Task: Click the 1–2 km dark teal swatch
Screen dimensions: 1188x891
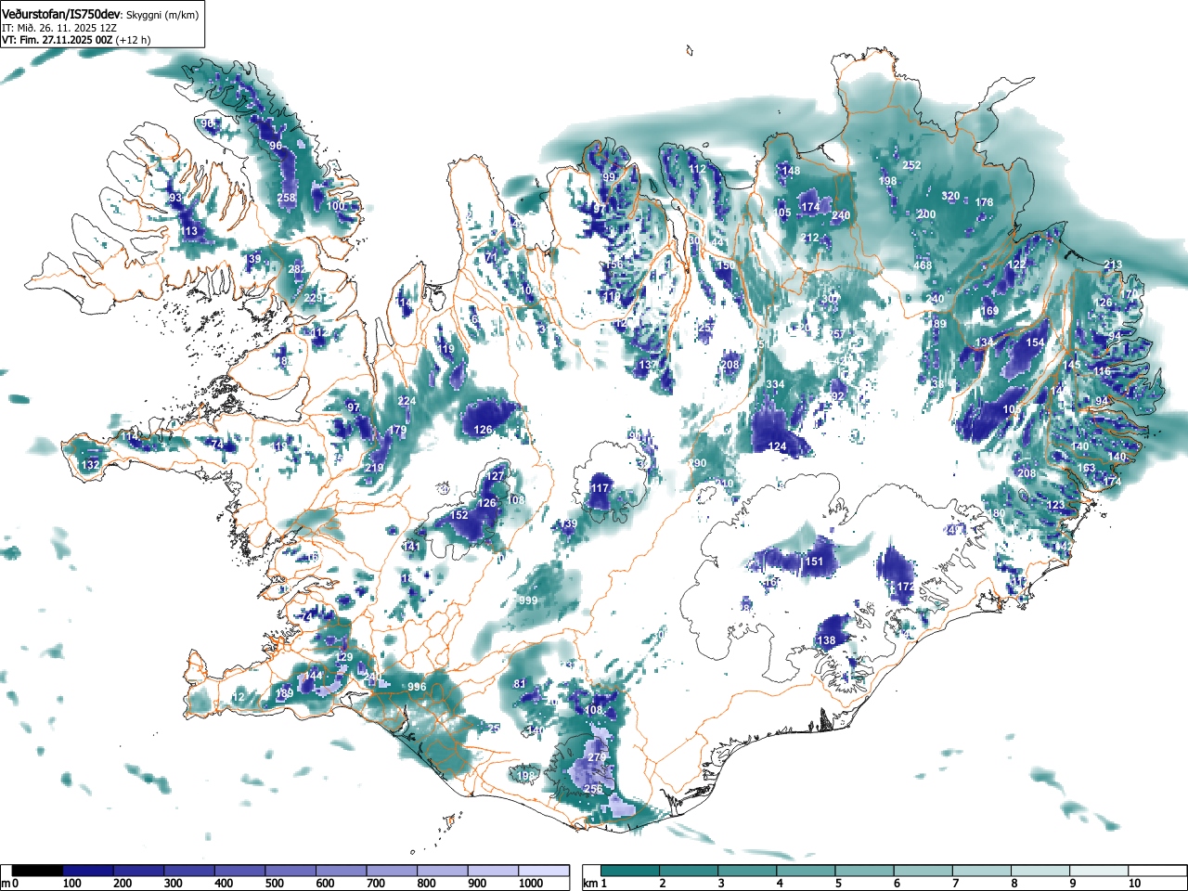Action: (x=630, y=871)
